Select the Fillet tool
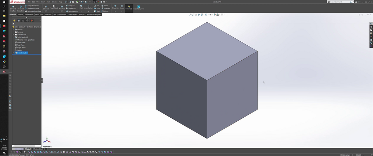Viewport: 373px width, 156px height. point(81,7)
